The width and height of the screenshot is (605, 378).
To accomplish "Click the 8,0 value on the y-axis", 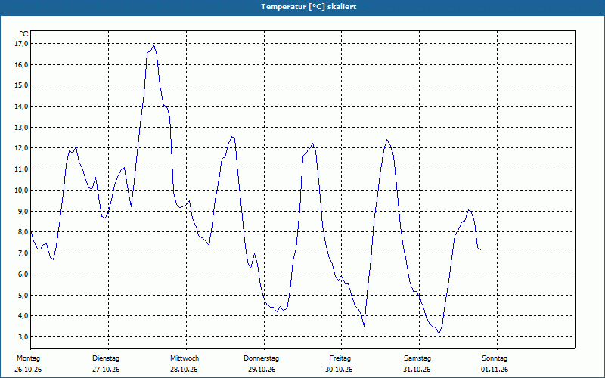I will coord(23,232).
